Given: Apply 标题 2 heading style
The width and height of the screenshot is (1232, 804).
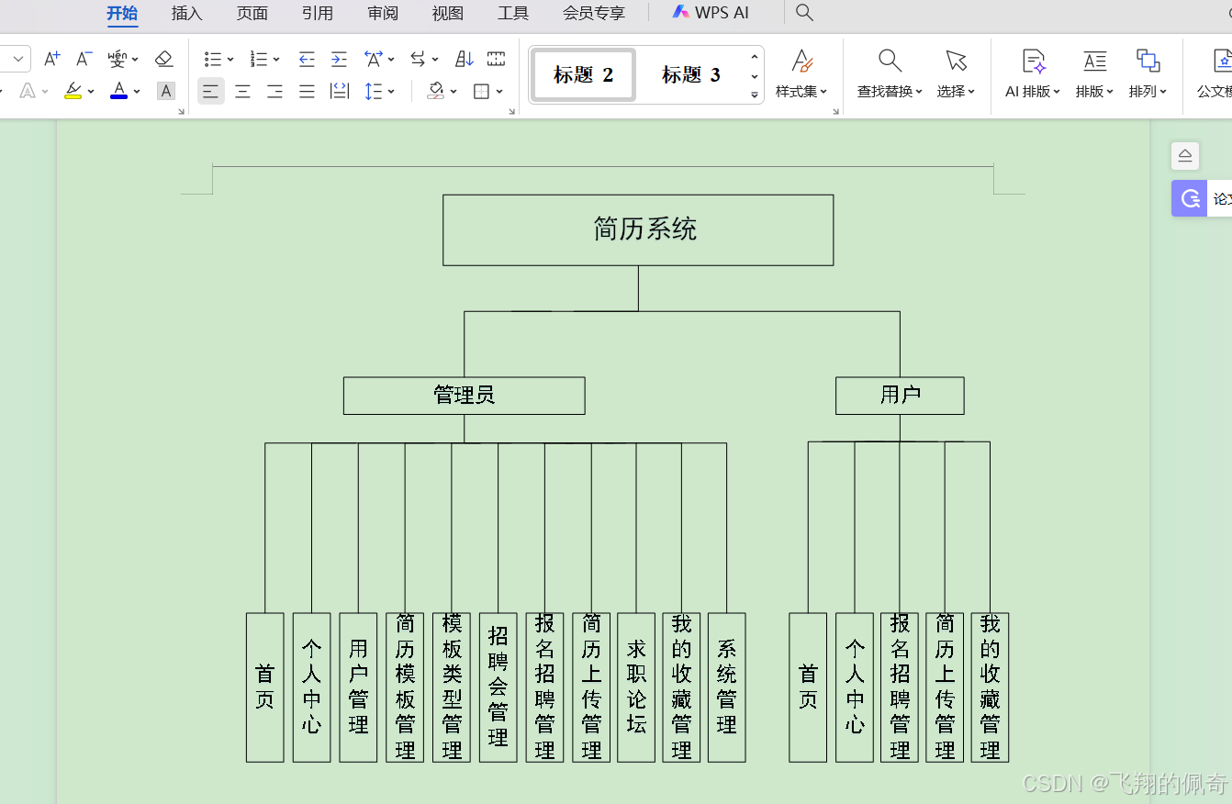Looking at the screenshot, I should pos(583,74).
